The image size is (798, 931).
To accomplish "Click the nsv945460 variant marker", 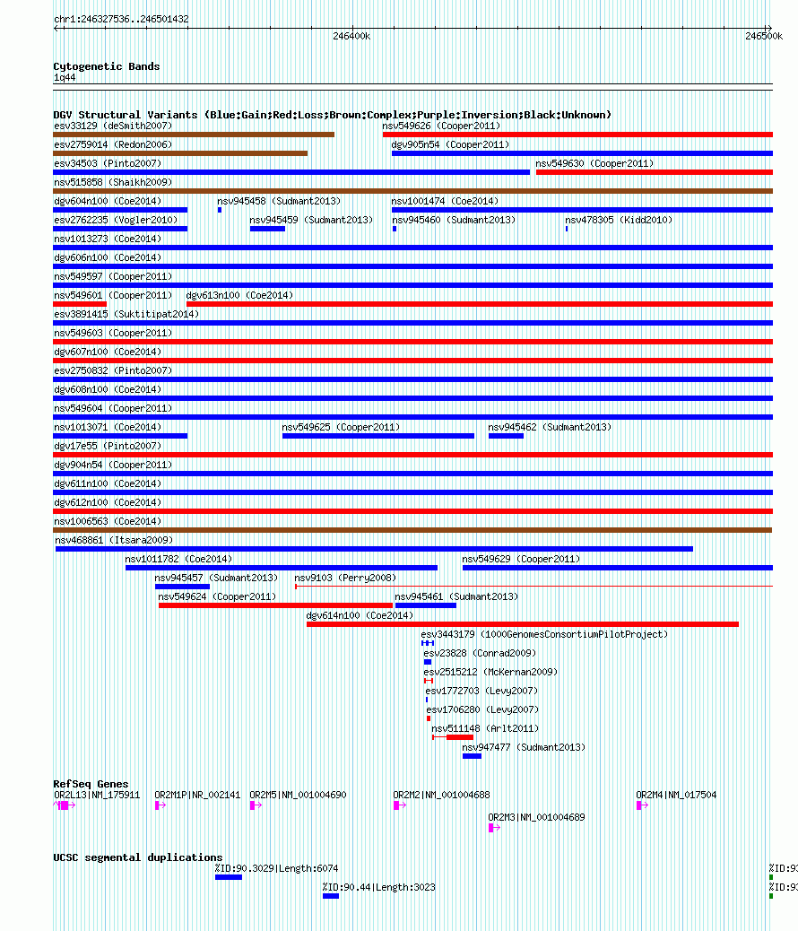I will (x=395, y=229).
